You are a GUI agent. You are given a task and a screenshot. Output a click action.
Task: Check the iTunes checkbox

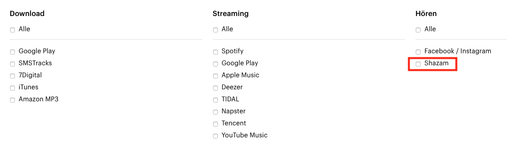click(x=12, y=88)
